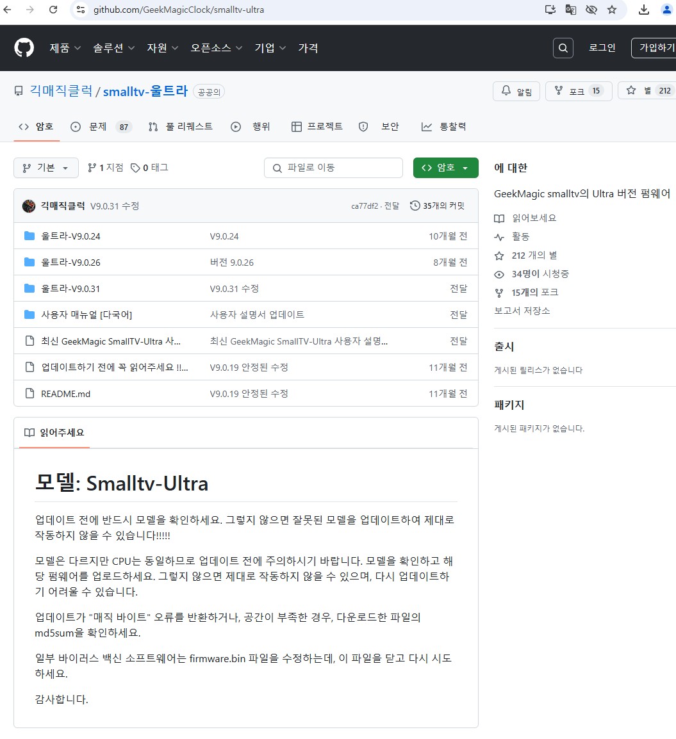Open the 최신 GeekMagic SmallTV-Ultra file
The image size is (676, 739).
111,341
